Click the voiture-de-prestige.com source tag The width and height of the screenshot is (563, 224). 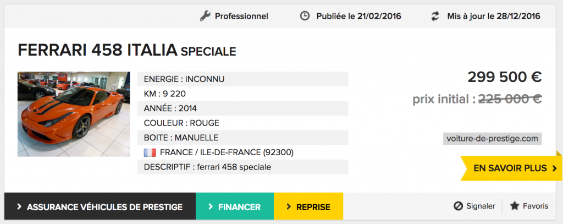(492, 139)
